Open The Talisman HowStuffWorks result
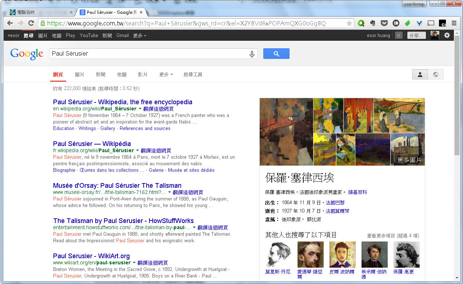The image size is (463, 284). tap(123, 221)
